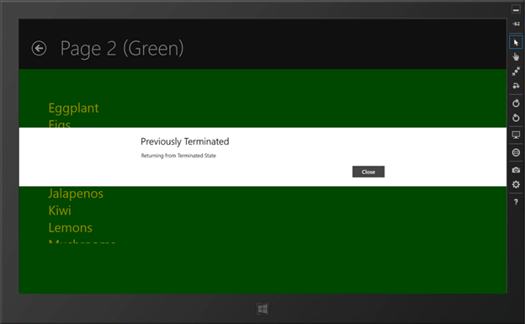Click the Previously Terminated heading
Image resolution: width=525 pixels, height=324 pixels.
(185, 141)
